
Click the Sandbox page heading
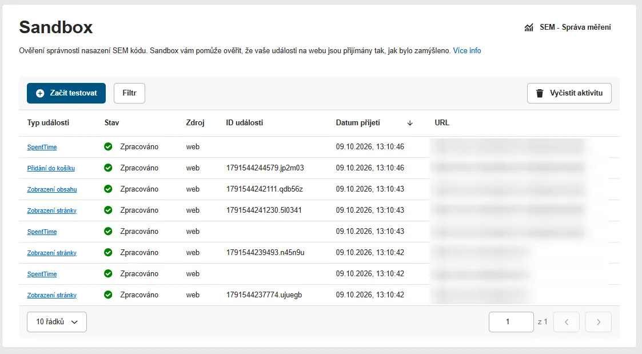point(56,27)
